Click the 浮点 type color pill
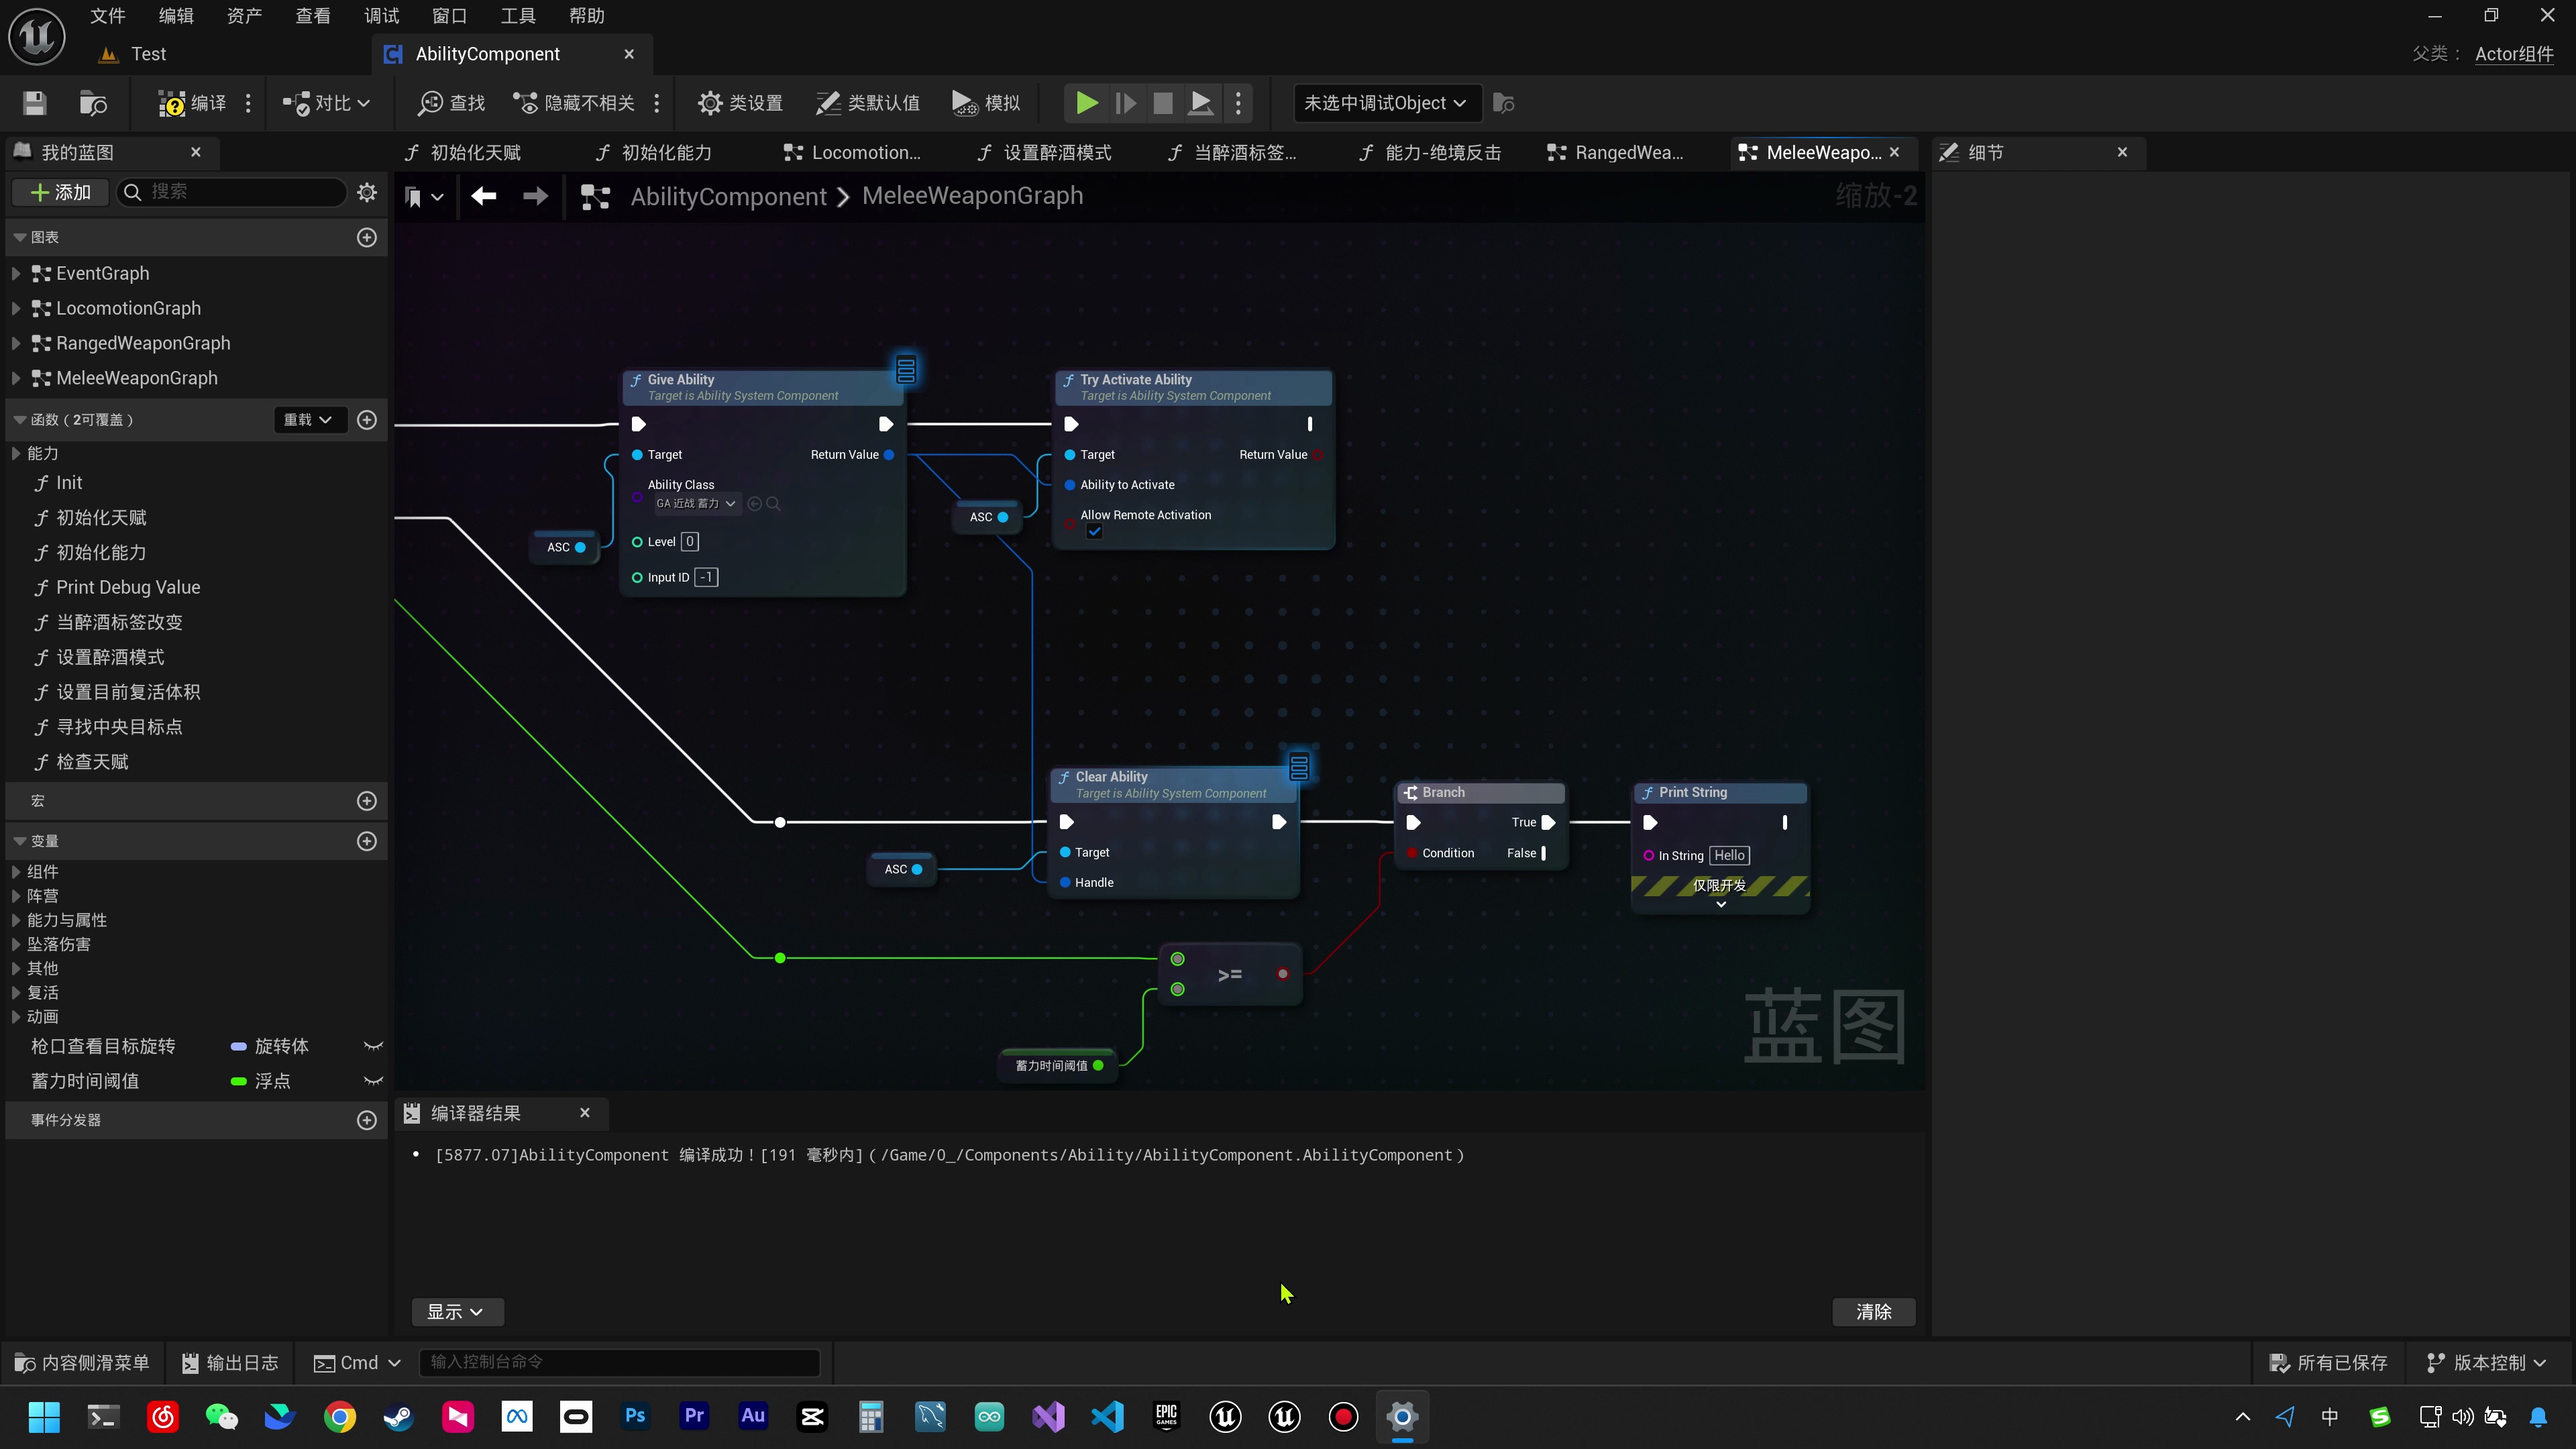 [x=239, y=1082]
